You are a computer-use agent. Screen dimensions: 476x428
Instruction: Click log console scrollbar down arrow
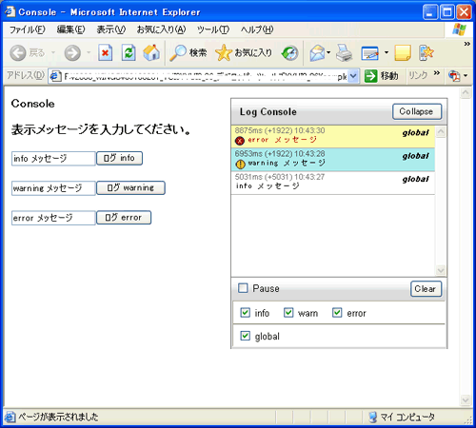click(x=441, y=270)
